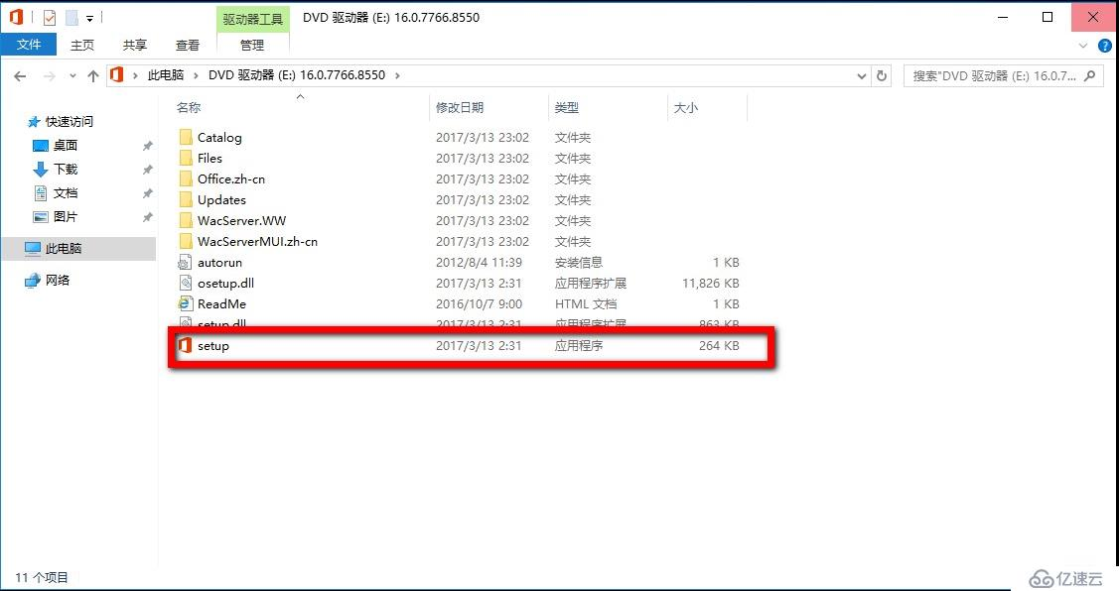This screenshot has width=1119, height=591.
Task: Open Help via the question mark icon
Action: [1104, 46]
